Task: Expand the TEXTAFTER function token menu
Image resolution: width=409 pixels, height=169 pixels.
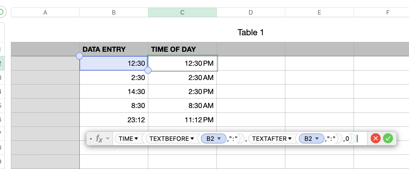Action: (290, 139)
